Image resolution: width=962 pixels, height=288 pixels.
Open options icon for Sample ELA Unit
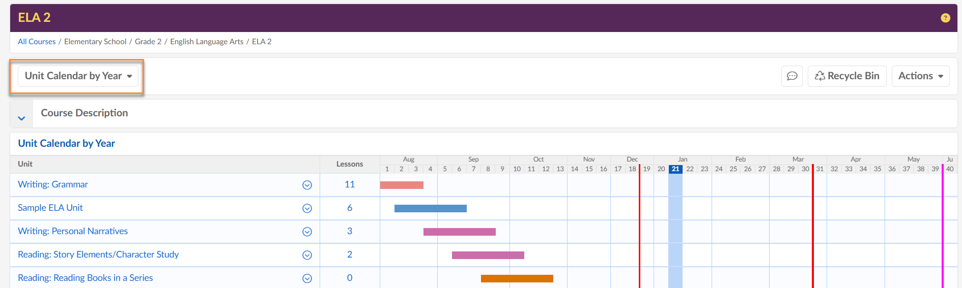coord(307,208)
